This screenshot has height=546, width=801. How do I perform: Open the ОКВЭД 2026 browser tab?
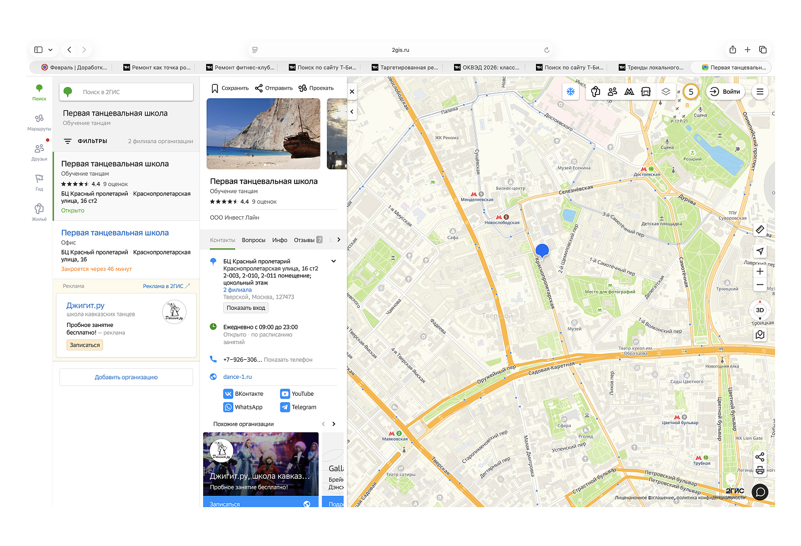pyautogui.click(x=486, y=68)
